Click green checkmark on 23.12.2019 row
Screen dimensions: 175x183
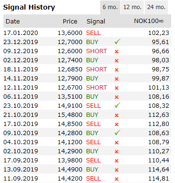[x=117, y=42]
